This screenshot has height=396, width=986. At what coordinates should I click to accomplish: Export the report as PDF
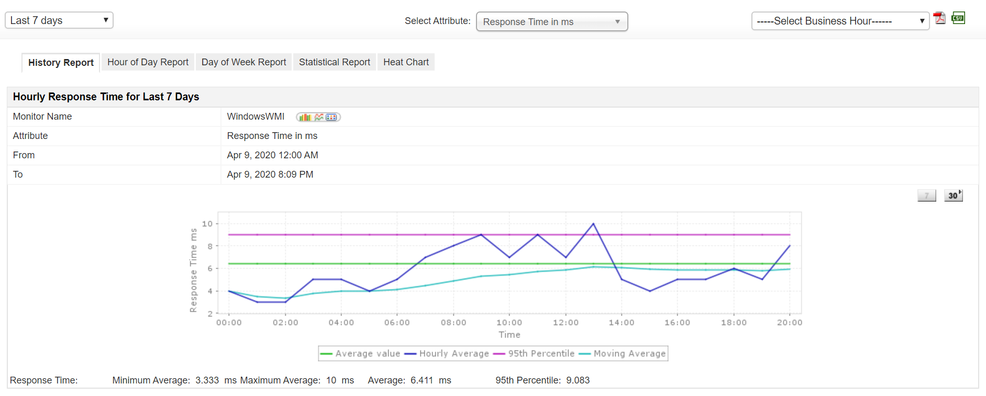coord(940,18)
